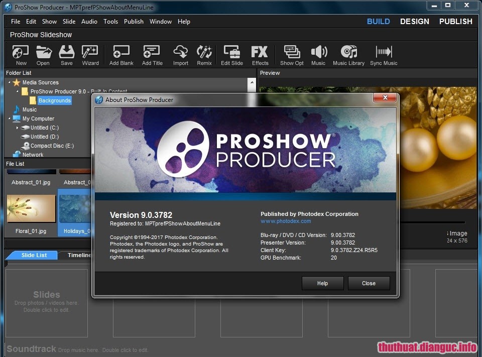
Task: Select the Media Sources star icon
Action: pos(17,82)
